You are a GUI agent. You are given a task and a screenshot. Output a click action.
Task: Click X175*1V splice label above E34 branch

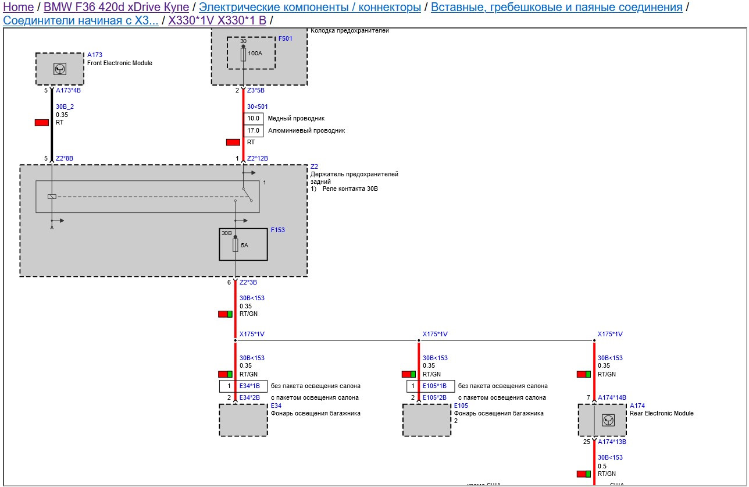pos(252,334)
